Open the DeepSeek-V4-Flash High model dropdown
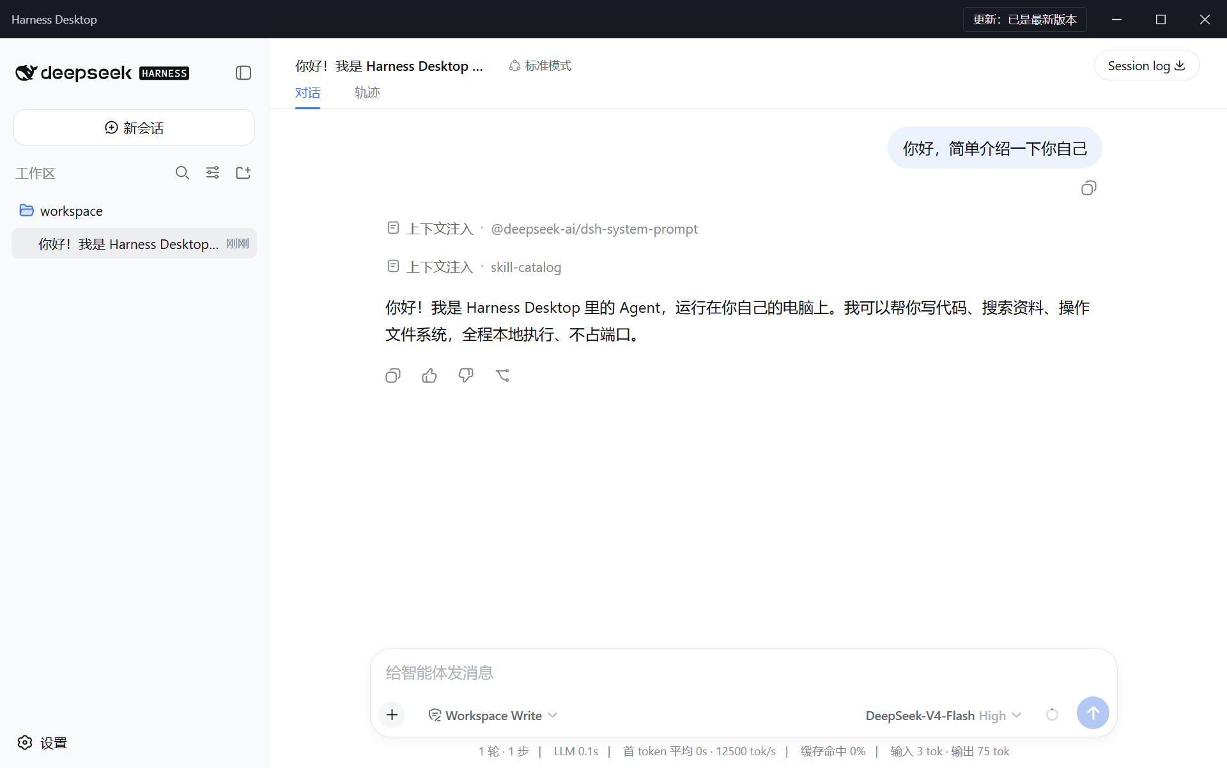Image resolution: width=1227 pixels, height=768 pixels. [943, 716]
